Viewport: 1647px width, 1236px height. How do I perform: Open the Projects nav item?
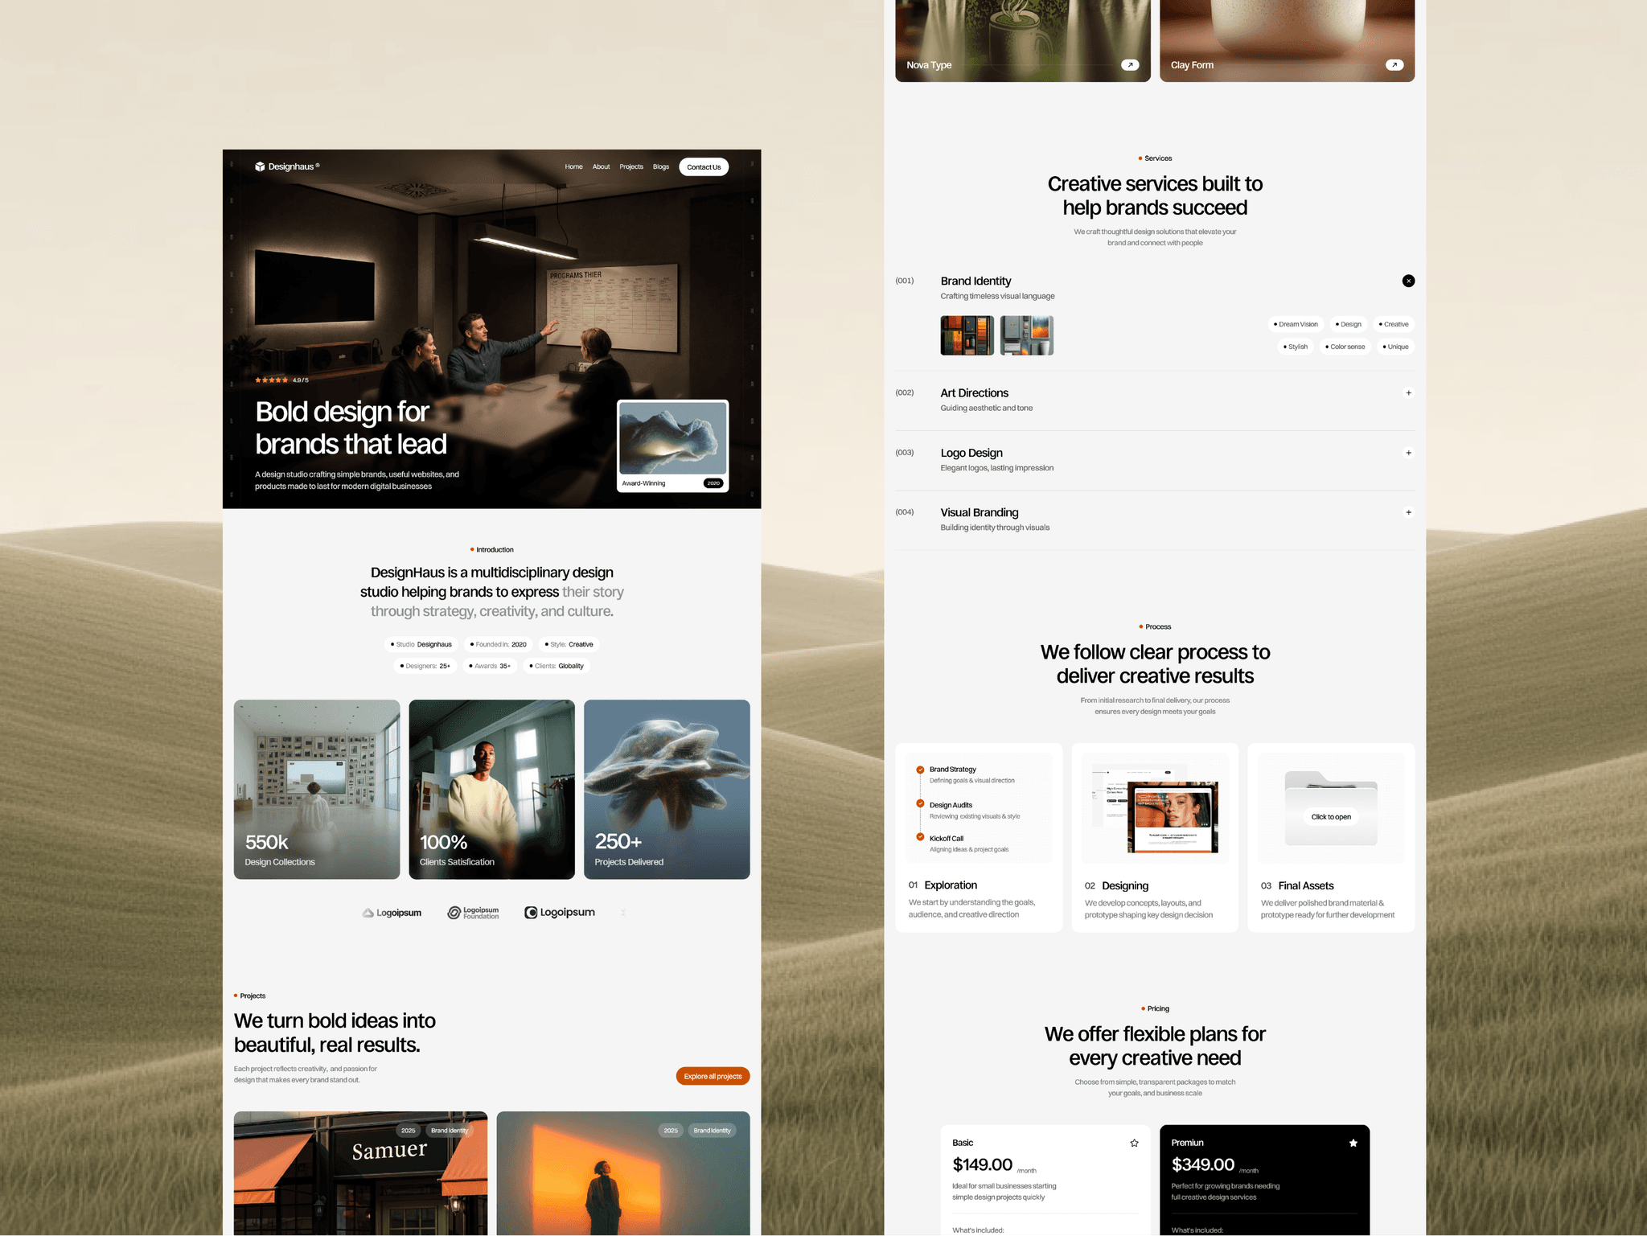pyautogui.click(x=631, y=167)
